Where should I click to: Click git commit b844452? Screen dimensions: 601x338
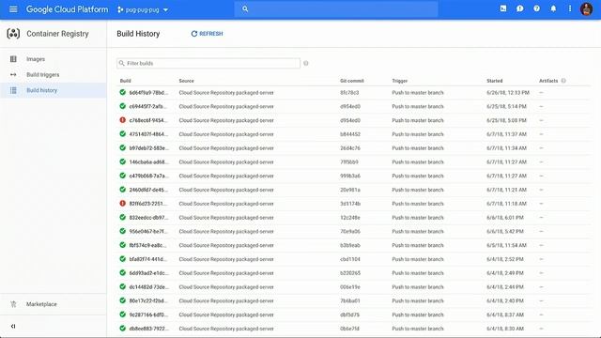pyautogui.click(x=350, y=134)
